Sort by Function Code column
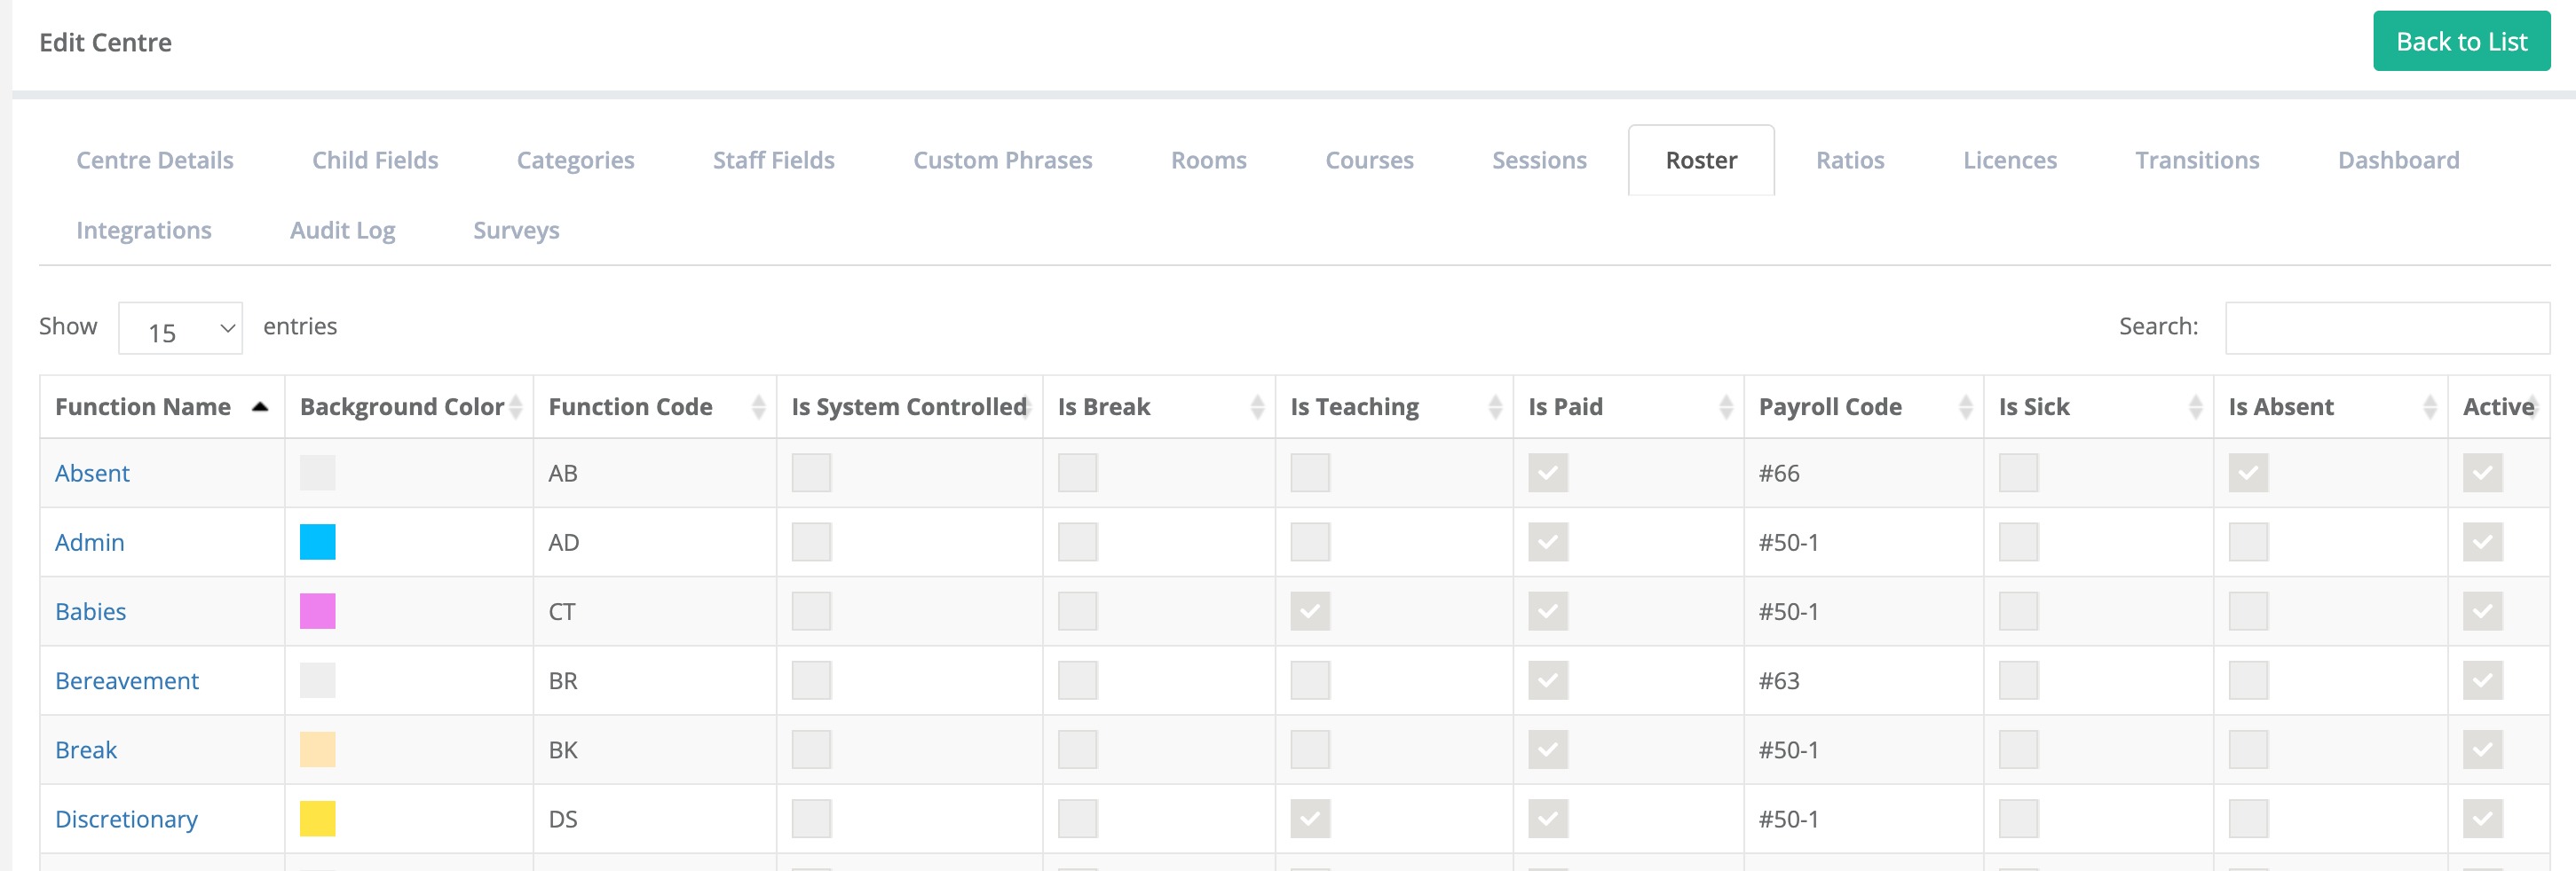Viewport: 2576px width, 871px height. point(654,406)
